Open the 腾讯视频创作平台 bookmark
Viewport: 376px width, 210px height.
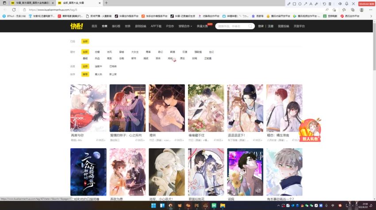[x=307, y=16]
